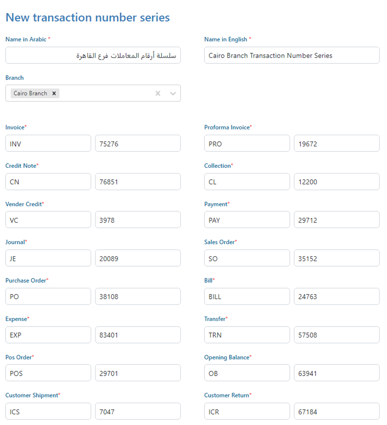
Task: Expand the Branch dropdown list
Action: [173, 93]
